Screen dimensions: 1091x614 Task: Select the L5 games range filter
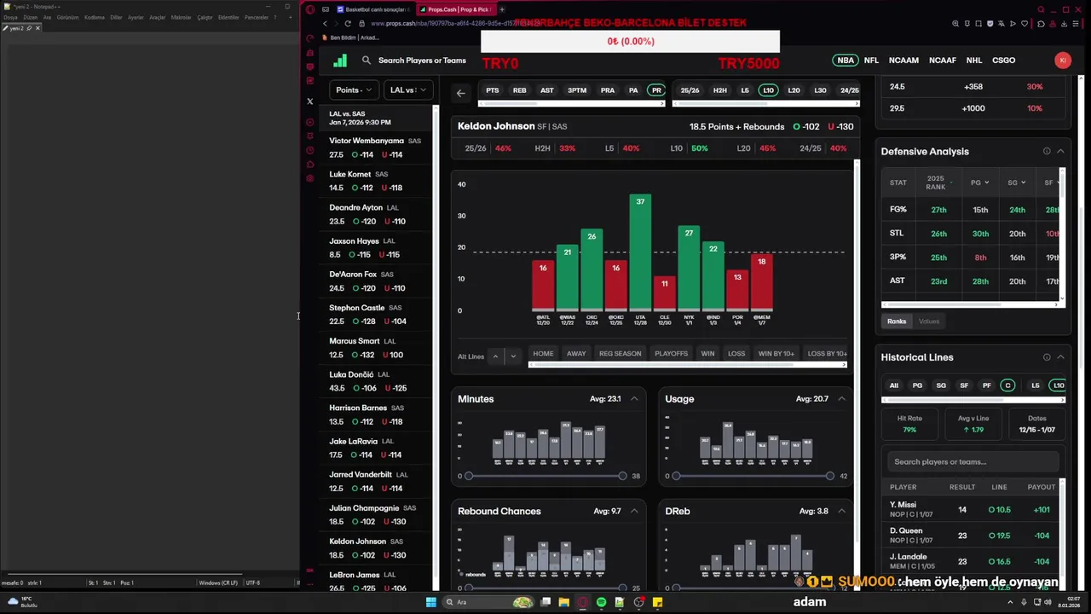[x=745, y=90]
